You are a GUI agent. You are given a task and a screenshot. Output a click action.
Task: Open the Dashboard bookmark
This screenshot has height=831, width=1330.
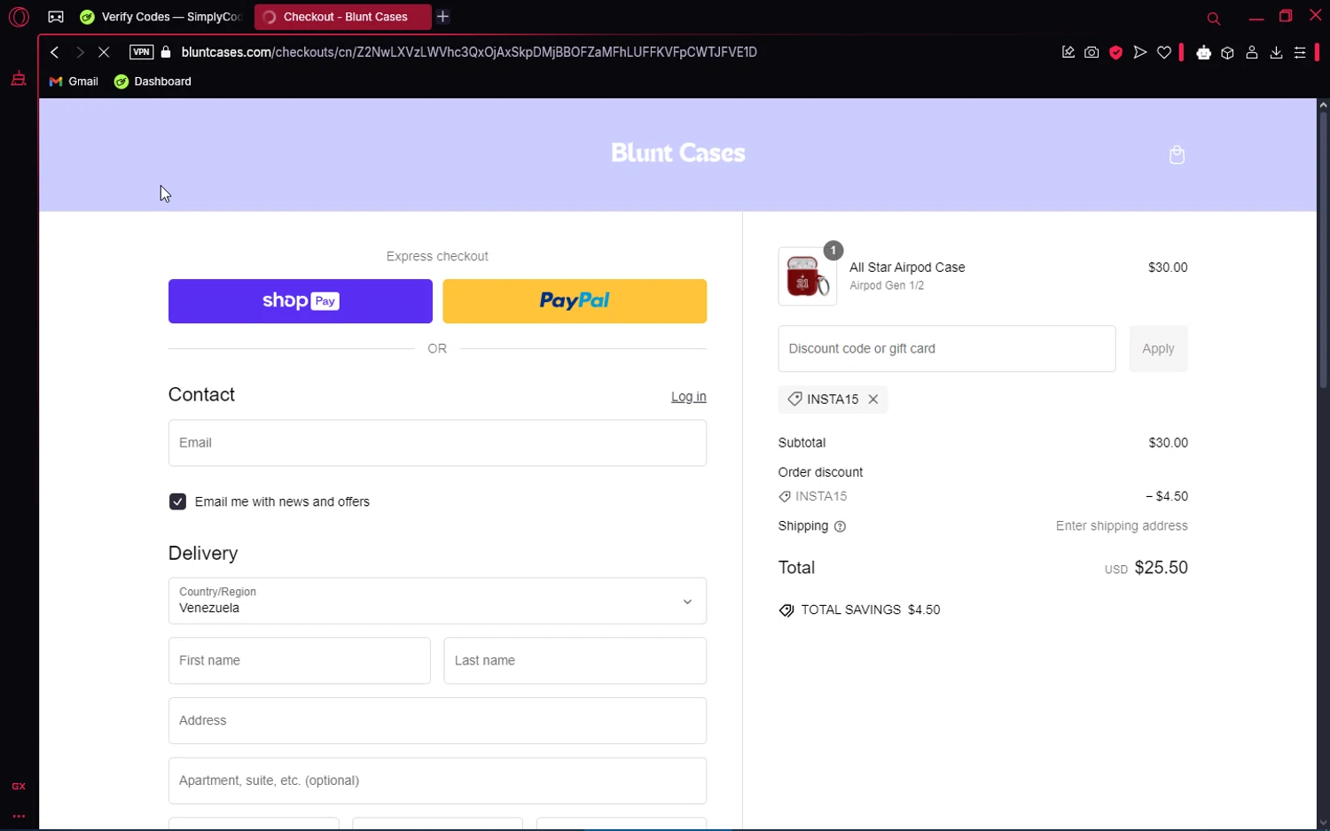click(x=153, y=82)
